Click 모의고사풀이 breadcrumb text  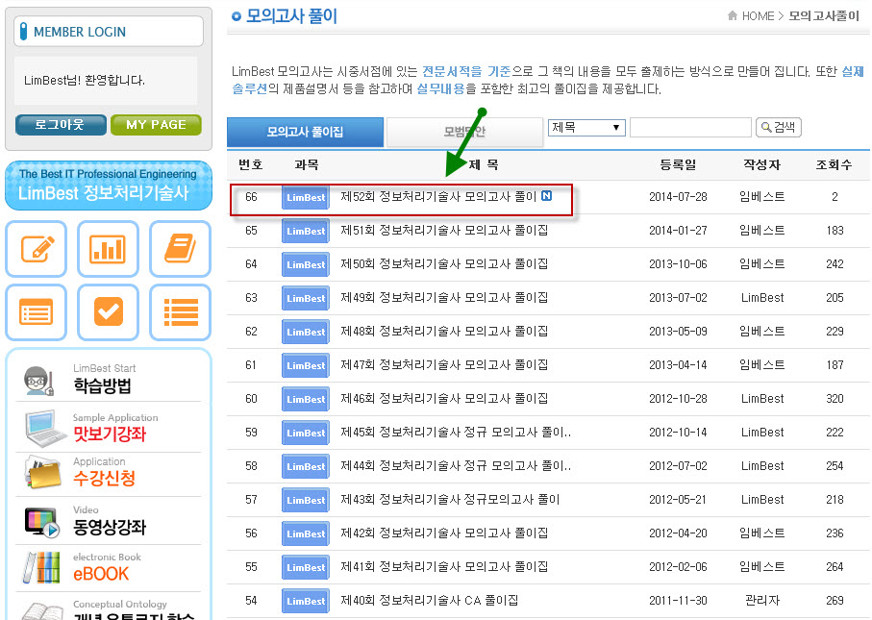(824, 16)
